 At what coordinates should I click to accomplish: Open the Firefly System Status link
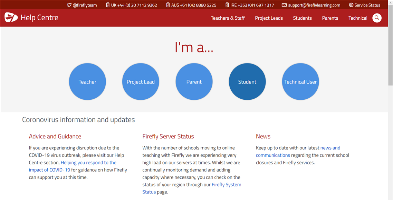pos(192,188)
